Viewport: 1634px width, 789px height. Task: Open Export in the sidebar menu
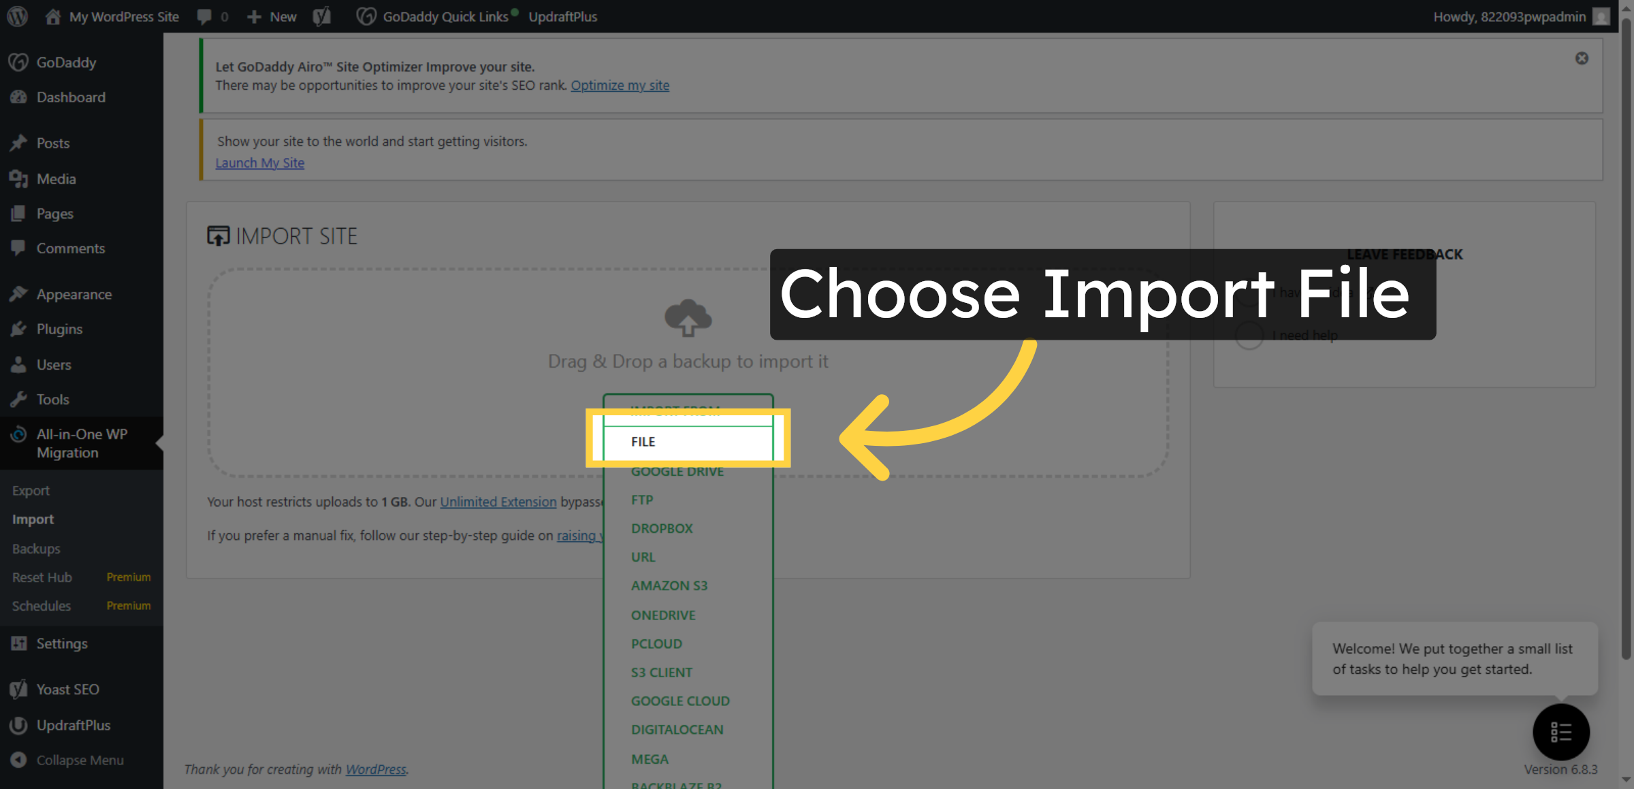click(31, 490)
